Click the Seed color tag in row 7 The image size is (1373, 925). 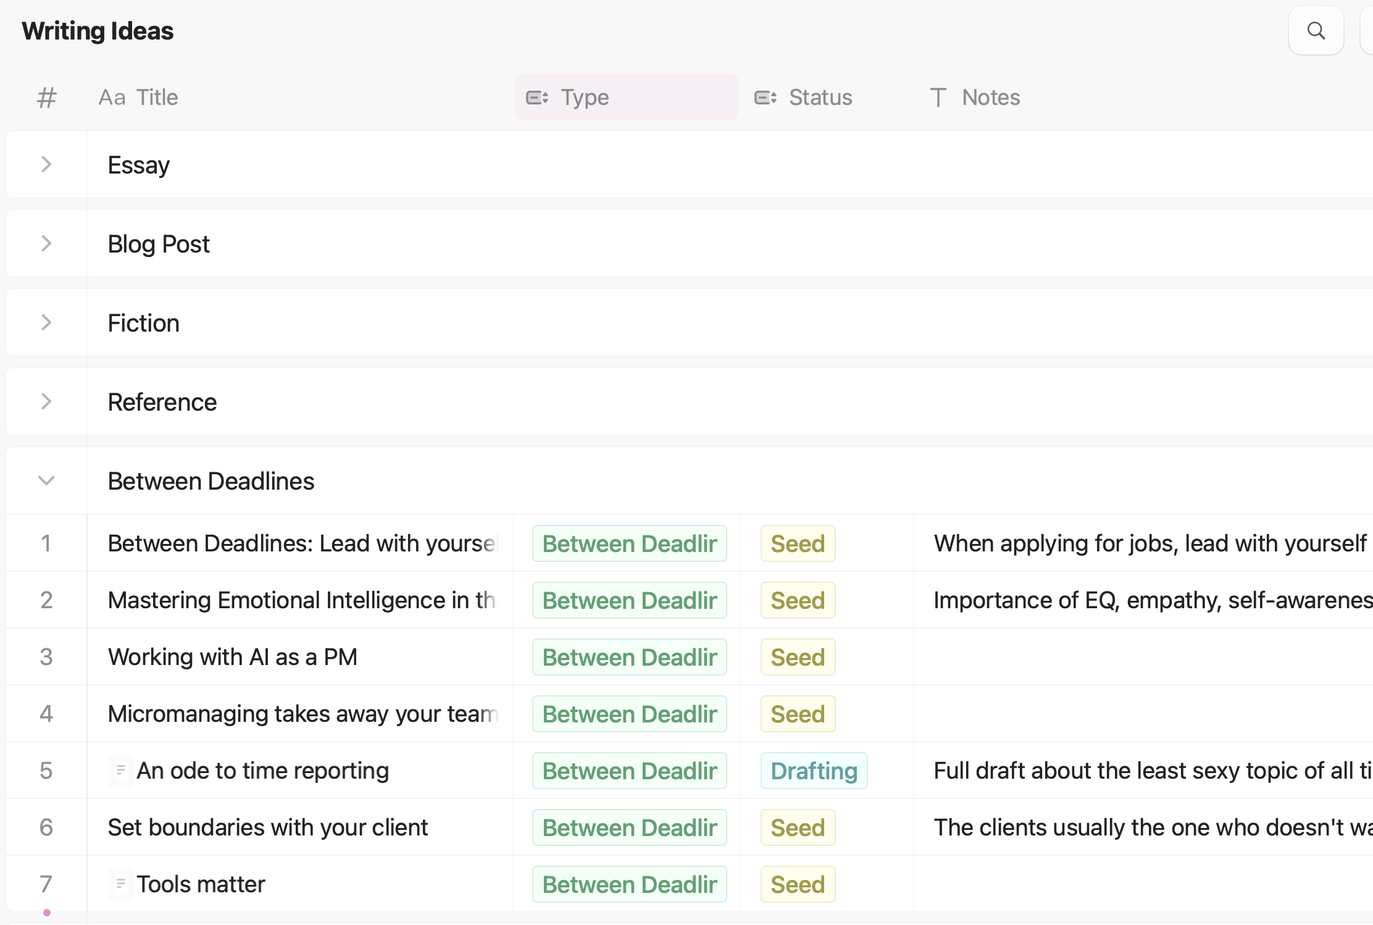[x=798, y=884]
